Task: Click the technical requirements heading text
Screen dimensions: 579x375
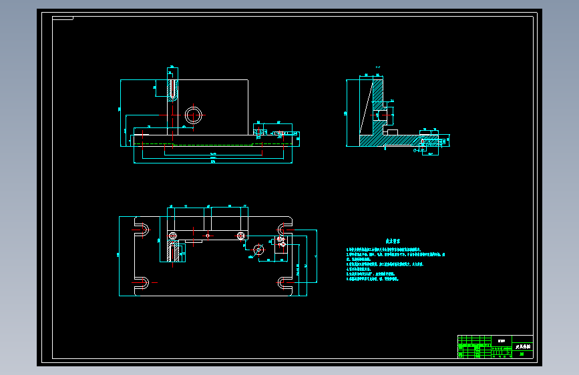Action: [393, 241]
